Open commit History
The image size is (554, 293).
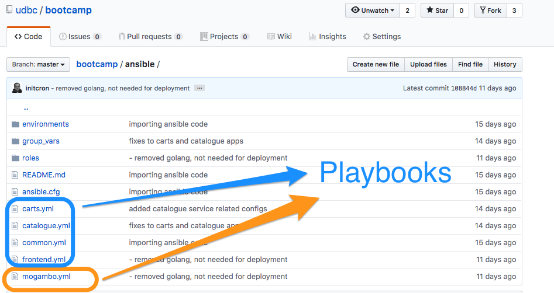coord(505,65)
